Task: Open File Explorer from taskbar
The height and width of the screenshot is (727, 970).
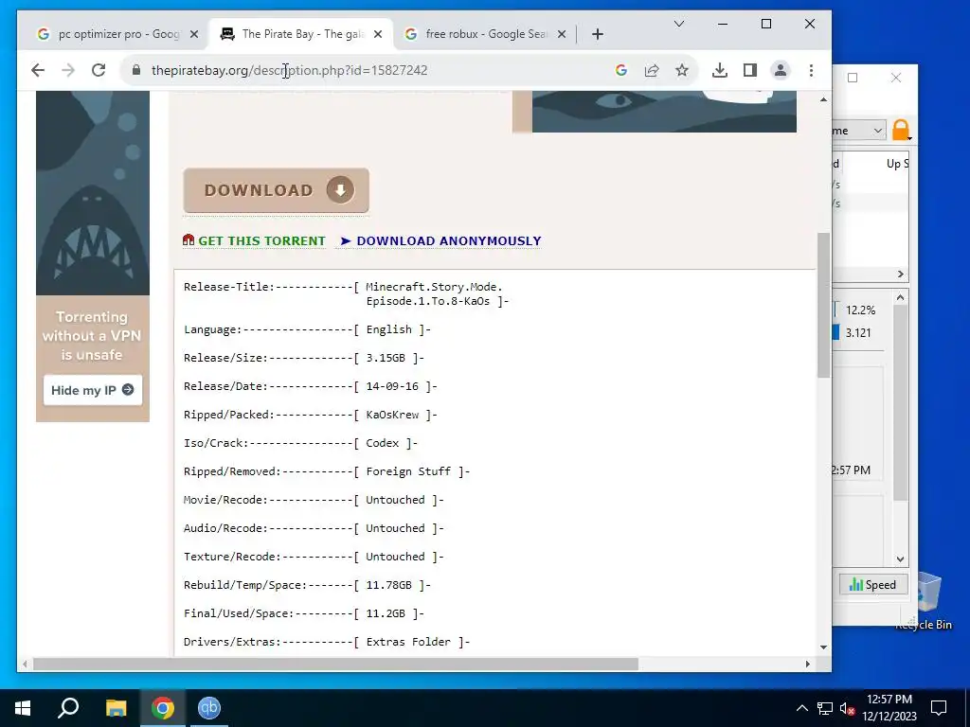Action: pyautogui.click(x=116, y=708)
